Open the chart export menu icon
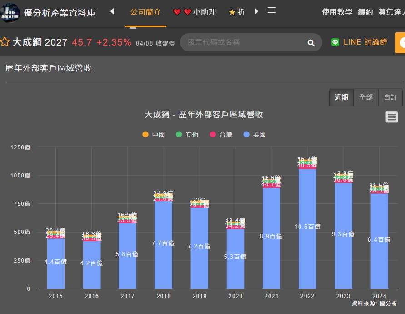 (391, 117)
